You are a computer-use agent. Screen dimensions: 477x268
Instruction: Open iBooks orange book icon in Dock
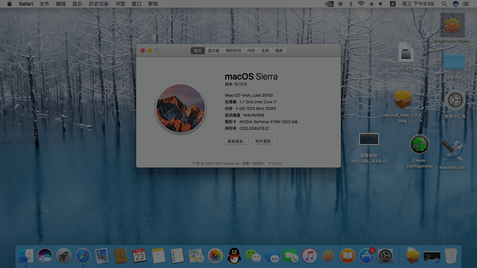(x=348, y=256)
